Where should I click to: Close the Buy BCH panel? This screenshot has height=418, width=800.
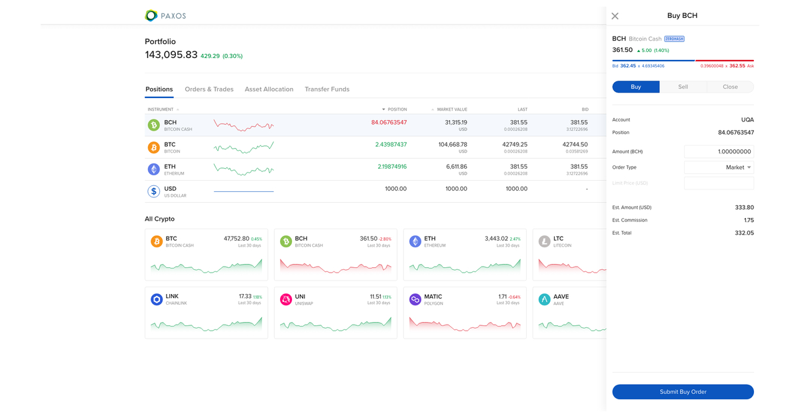point(615,16)
